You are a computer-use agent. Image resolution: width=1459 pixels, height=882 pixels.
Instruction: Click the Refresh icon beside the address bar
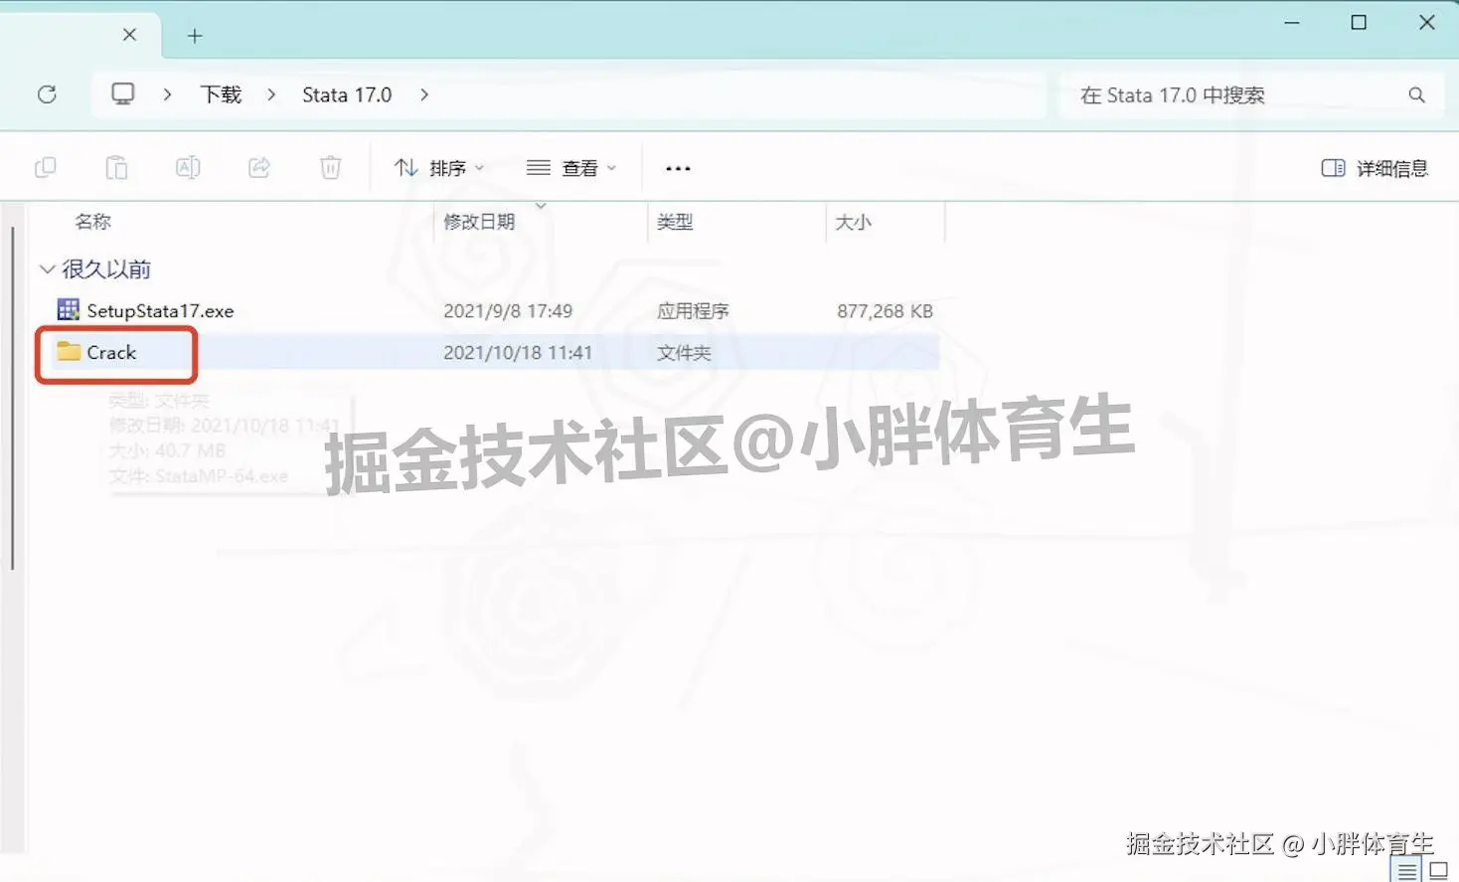(x=47, y=93)
